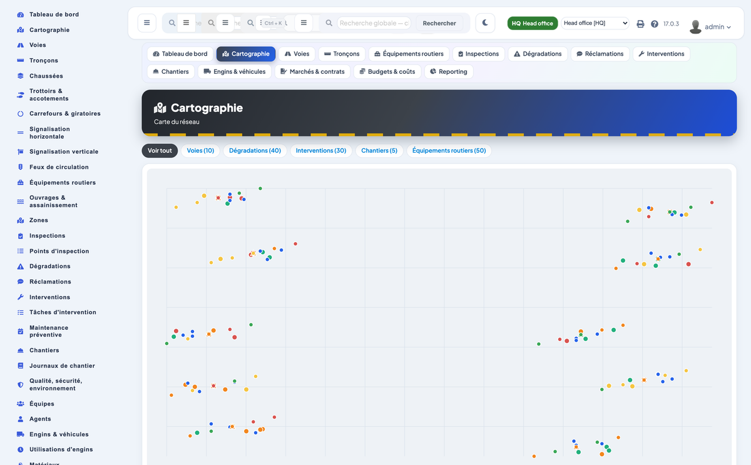The height and width of the screenshot is (465, 751).
Task: Click the Utilisations d'engins clock icon
Action: [21, 449]
